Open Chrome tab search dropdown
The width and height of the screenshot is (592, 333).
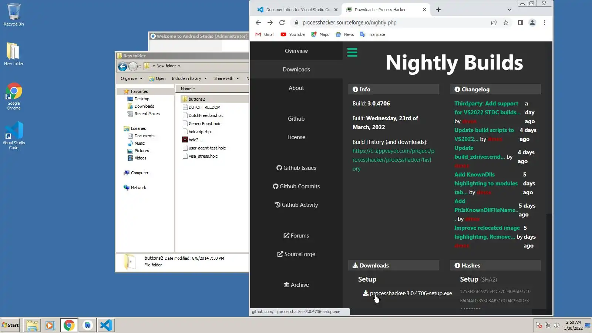coord(509,10)
